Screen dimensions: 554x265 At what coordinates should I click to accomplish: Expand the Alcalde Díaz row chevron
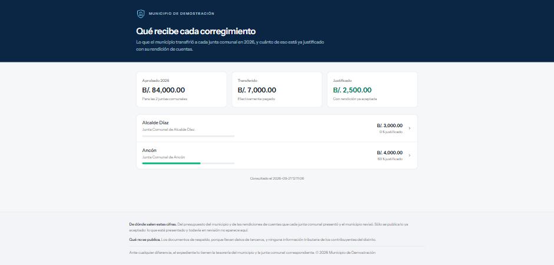tap(410, 128)
